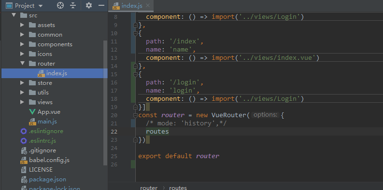Click the '/index' path string on line 11
Screen dimensions: 383x190
pos(184,41)
